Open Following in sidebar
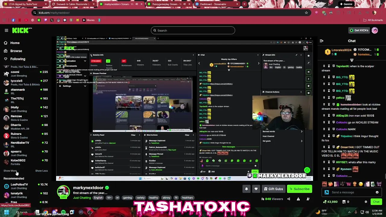386x217 pixels. click(14, 59)
